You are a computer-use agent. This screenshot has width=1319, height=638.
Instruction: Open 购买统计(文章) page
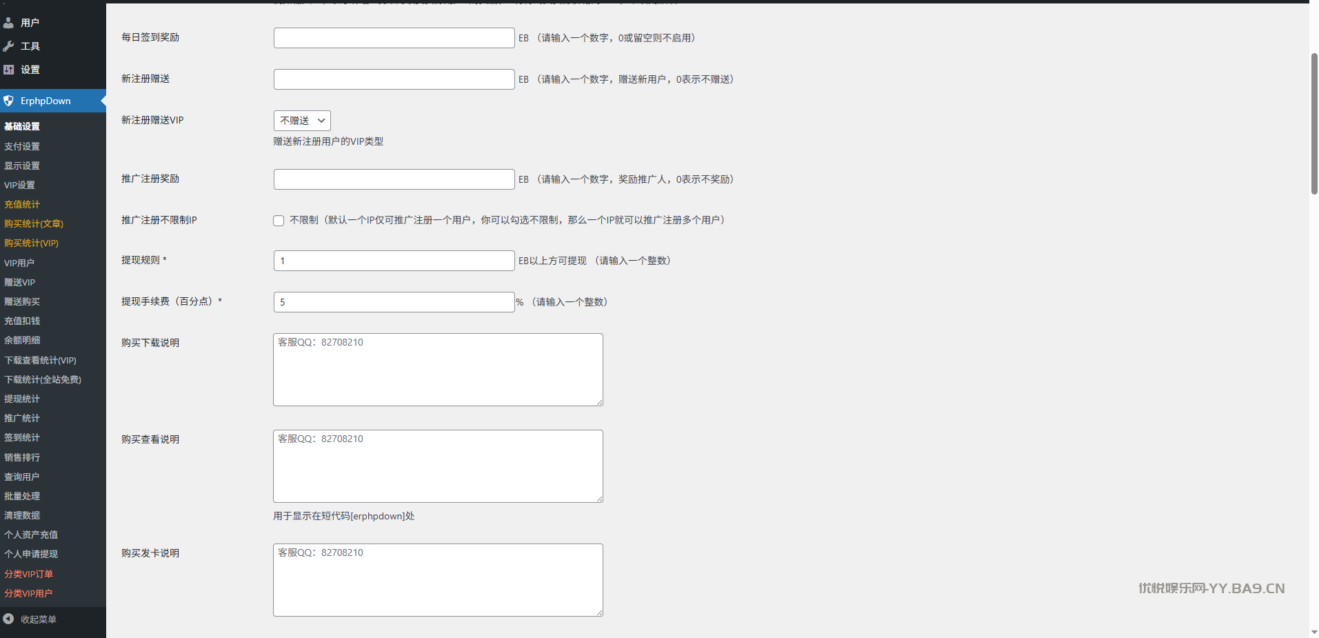click(x=34, y=223)
